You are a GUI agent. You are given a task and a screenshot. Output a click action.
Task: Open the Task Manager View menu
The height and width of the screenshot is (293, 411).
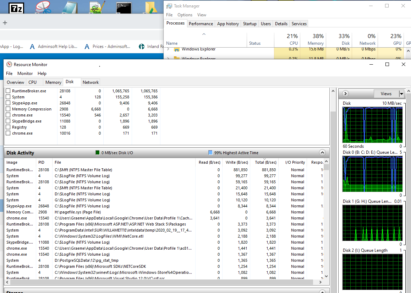click(202, 15)
